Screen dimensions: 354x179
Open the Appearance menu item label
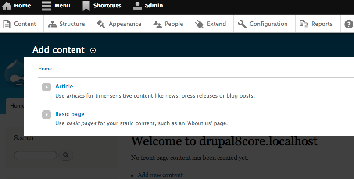[x=125, y=24]
